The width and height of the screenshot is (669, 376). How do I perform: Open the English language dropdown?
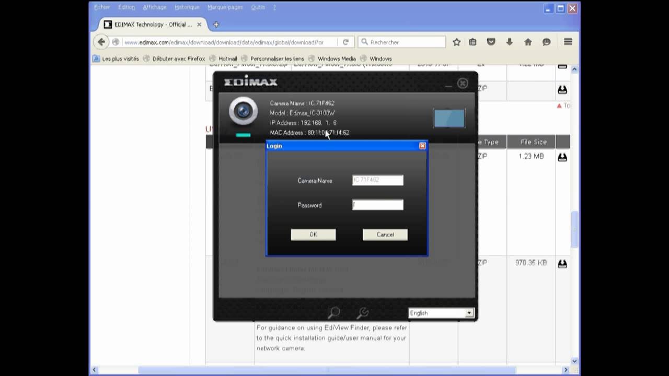point(441,313)
